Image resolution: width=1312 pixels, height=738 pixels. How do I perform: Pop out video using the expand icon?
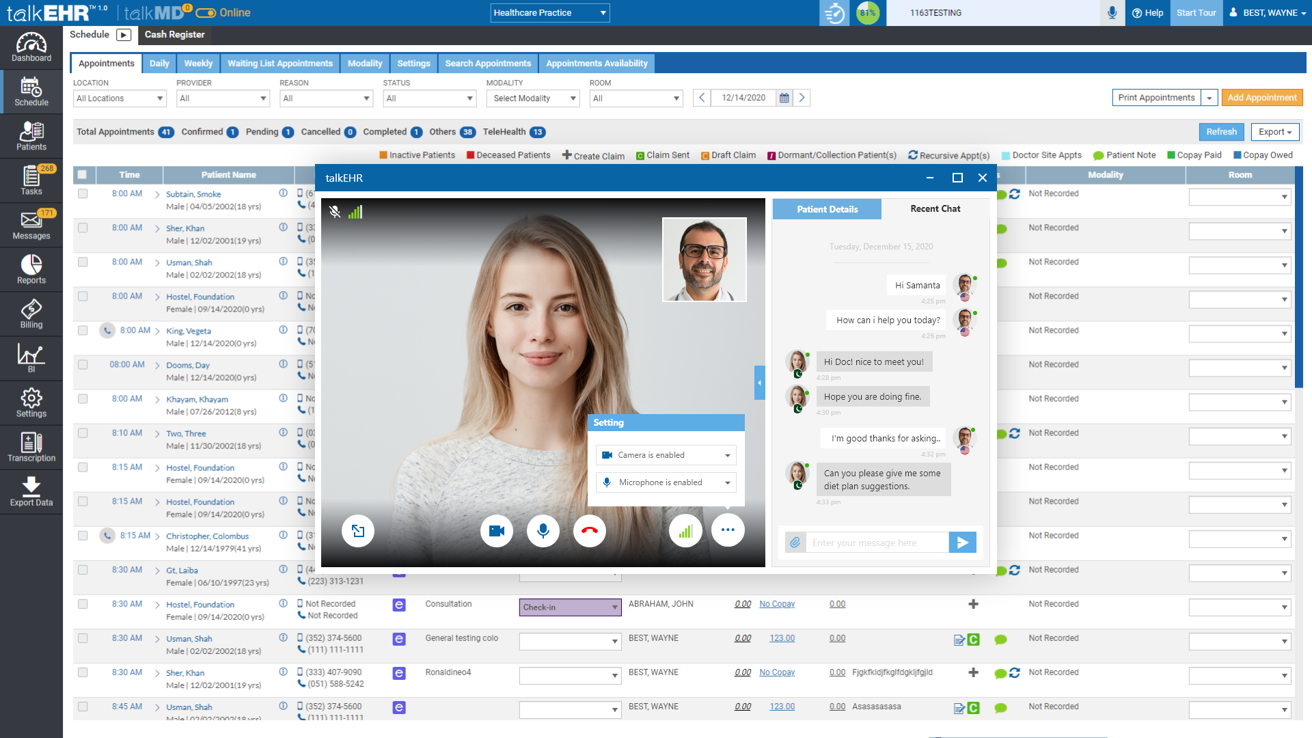click(358, 531)
